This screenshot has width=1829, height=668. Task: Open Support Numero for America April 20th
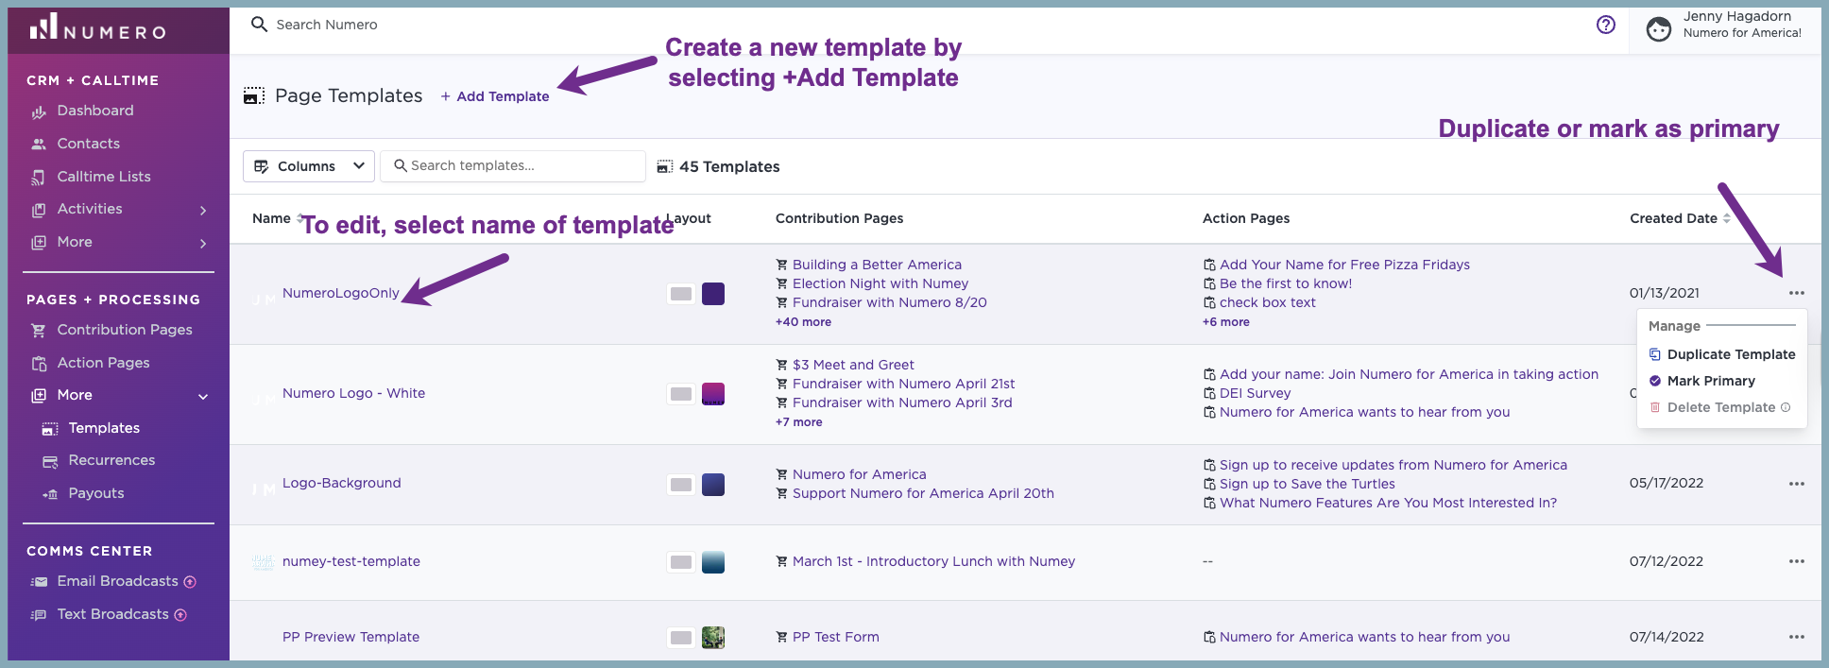[923, 493]
